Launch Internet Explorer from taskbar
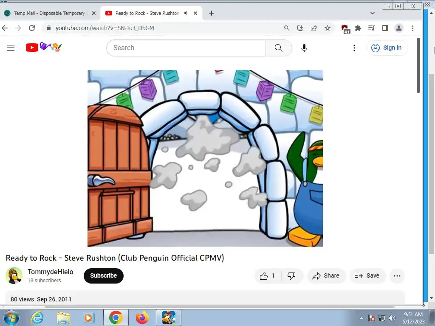Screen dimensions: 435x326 37,318
